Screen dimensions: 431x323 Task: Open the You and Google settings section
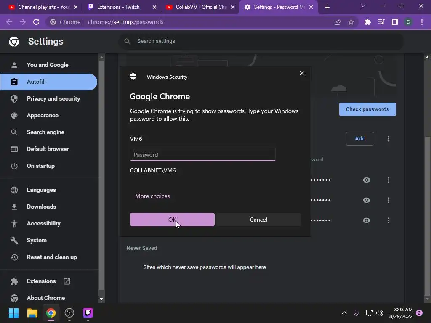pyautogui.click(x=47, y=65)
